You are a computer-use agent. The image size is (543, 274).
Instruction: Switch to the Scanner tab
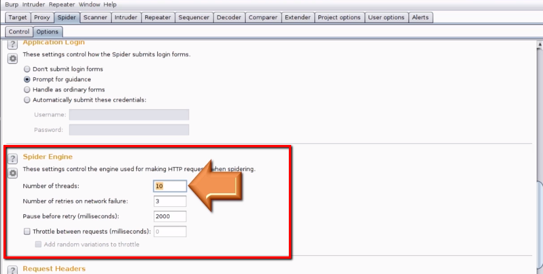pos(95,17)
